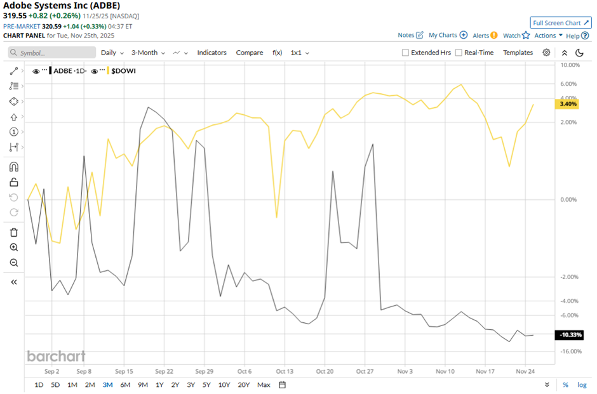Viewport: 597px width, 394px height.
Task: Enable the Extended Hrs checkbox
Action: coord(405,53)
